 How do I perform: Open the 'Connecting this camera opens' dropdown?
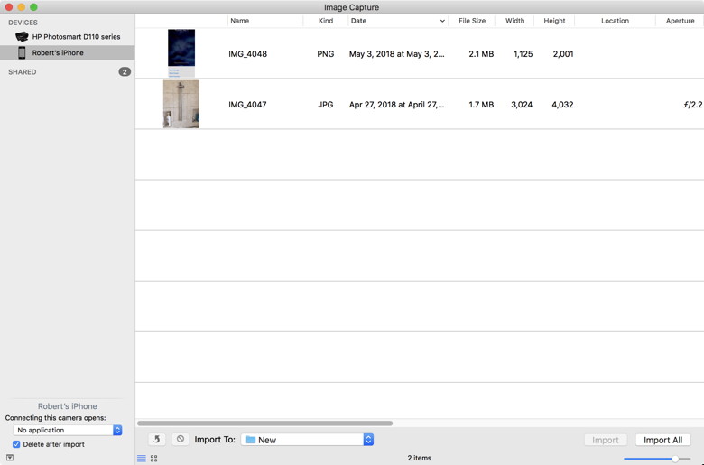68,431
